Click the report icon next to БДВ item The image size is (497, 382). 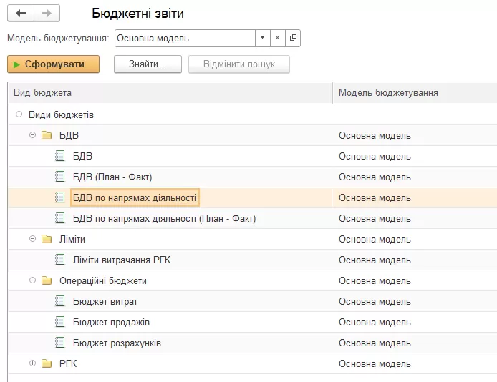(60, 156)
